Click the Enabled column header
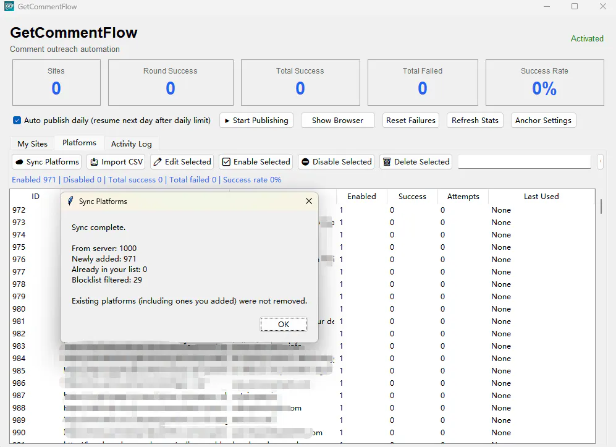 point(361,196)
